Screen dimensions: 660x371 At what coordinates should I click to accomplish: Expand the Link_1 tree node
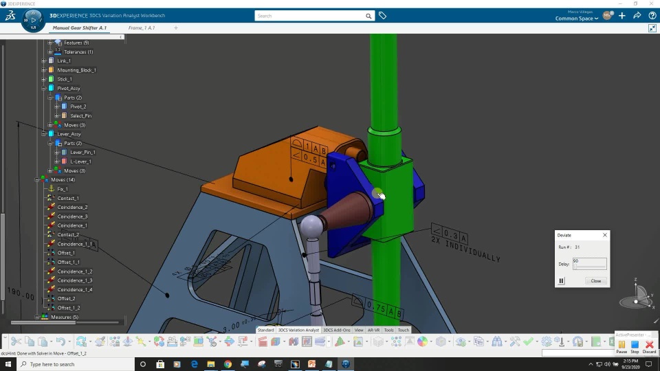(44, 61)
